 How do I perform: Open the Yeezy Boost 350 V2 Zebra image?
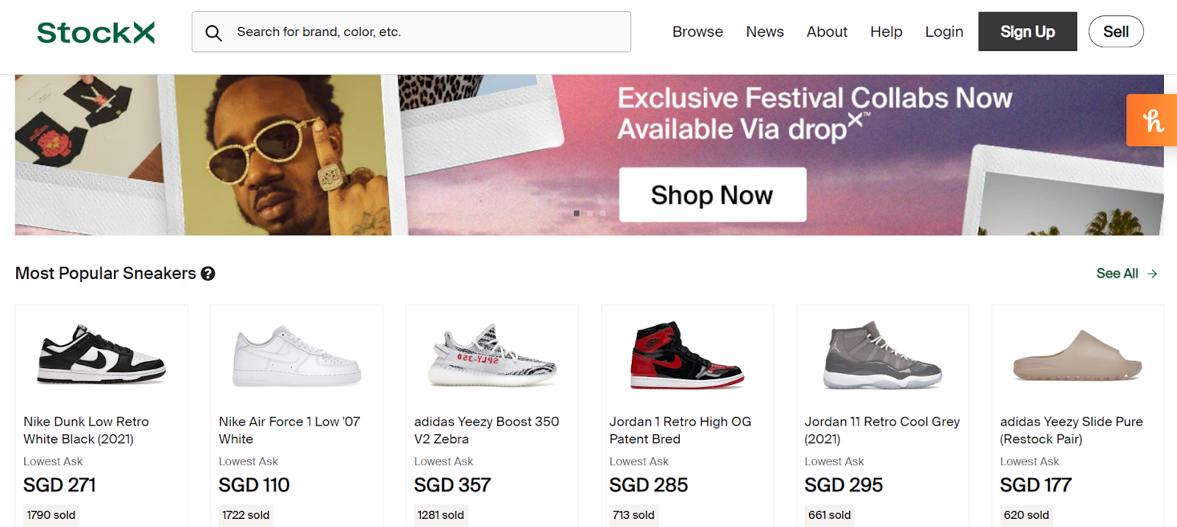[492, 356]
